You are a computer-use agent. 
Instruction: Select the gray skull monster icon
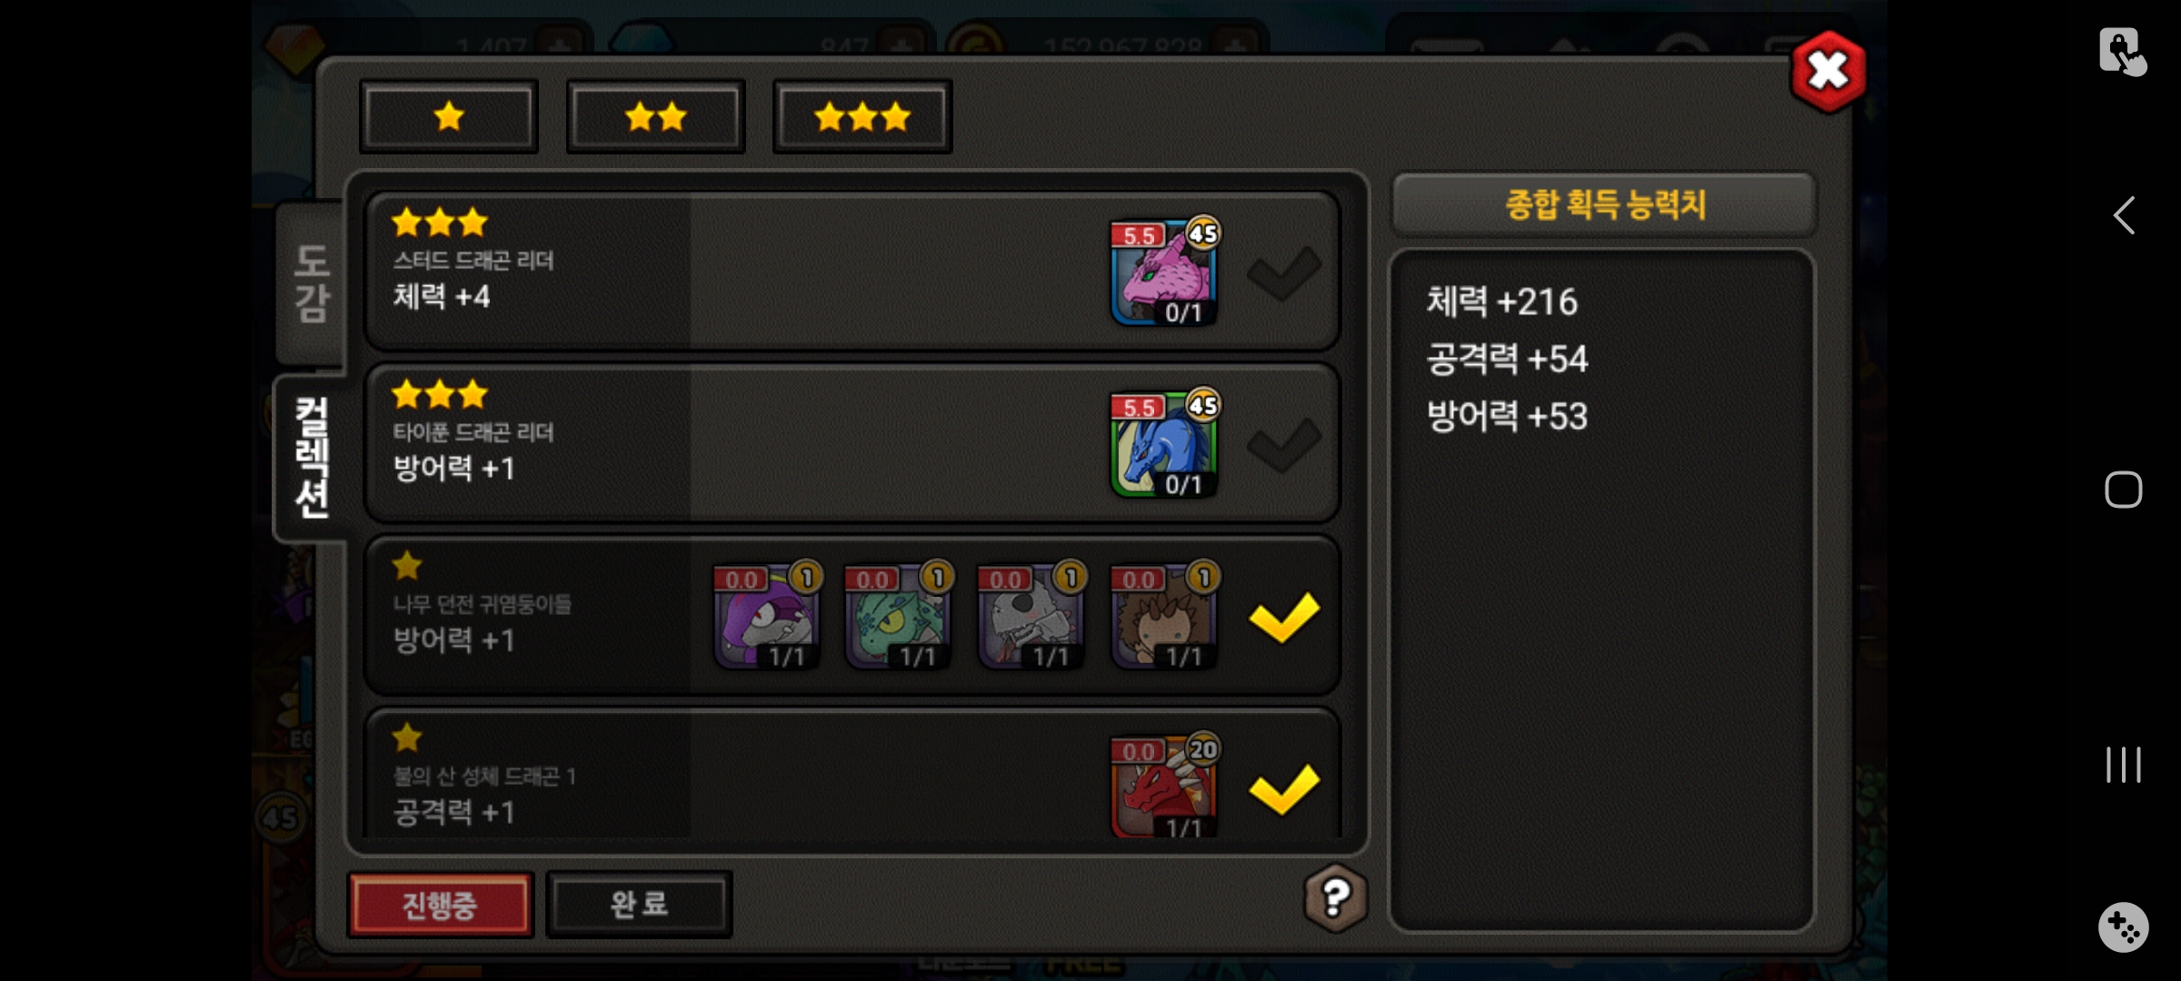pos(1031,615)
